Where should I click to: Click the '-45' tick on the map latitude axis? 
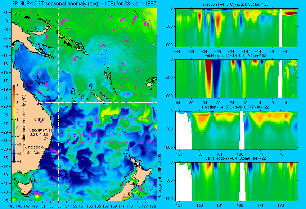click(x=5, y=201)
